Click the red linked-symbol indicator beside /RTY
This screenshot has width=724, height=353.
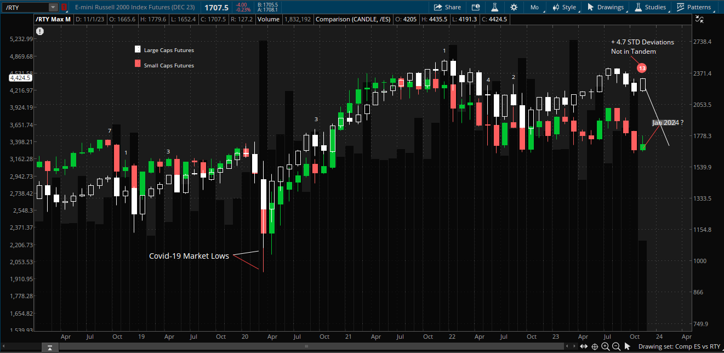64,7
